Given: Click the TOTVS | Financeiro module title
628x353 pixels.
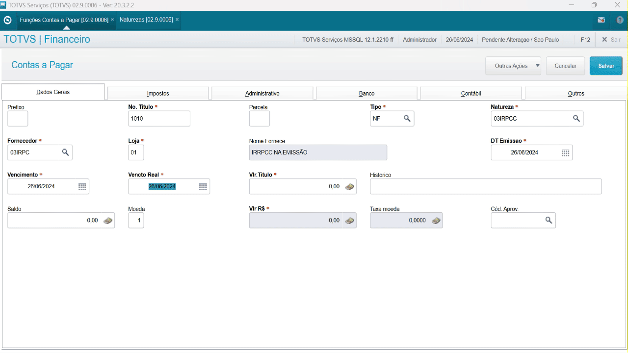Looking at the screenshot, I should [x=47, y=39].
